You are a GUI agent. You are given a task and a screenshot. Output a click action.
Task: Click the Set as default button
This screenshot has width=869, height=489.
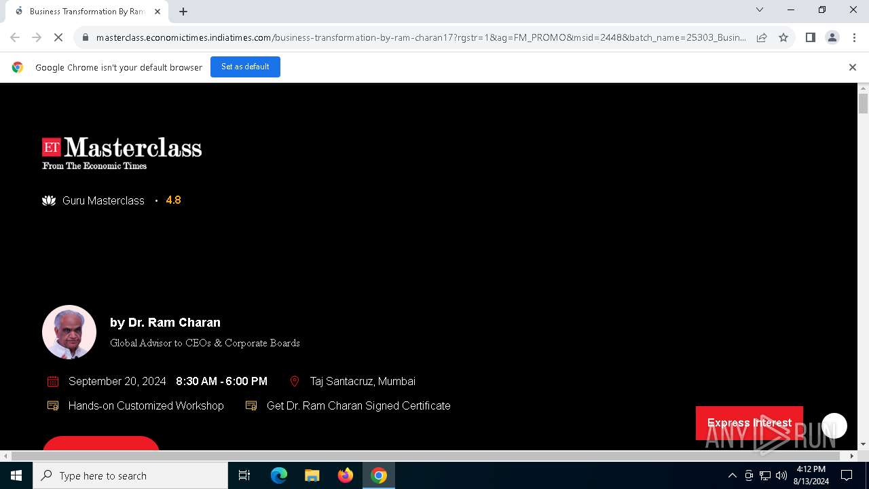pos(245,67)
